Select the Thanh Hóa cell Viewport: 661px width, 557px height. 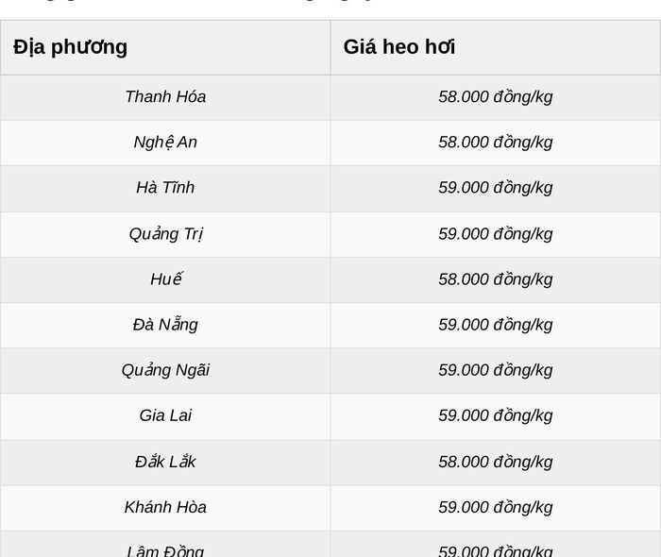point(165,98)
